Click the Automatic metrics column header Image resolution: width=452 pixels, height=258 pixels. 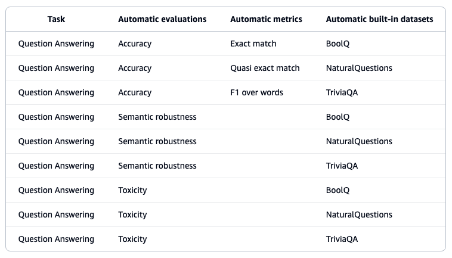(x=266, y=19)
